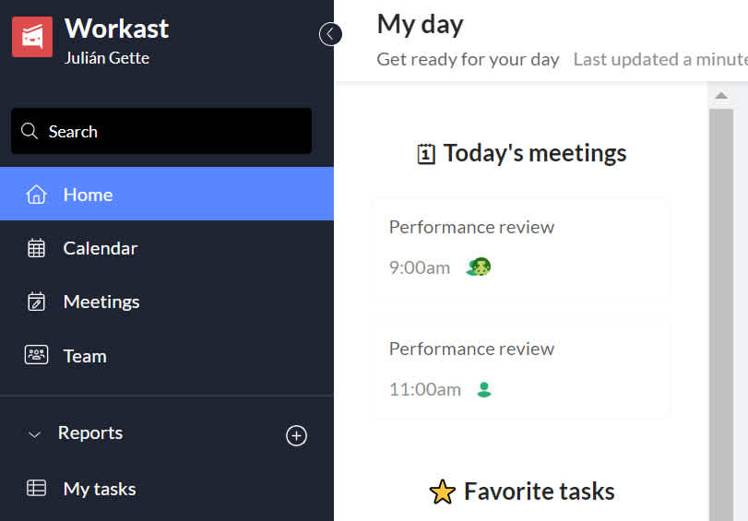Collapse the Reports section chevron
The image size is (748, 521).
34,434
